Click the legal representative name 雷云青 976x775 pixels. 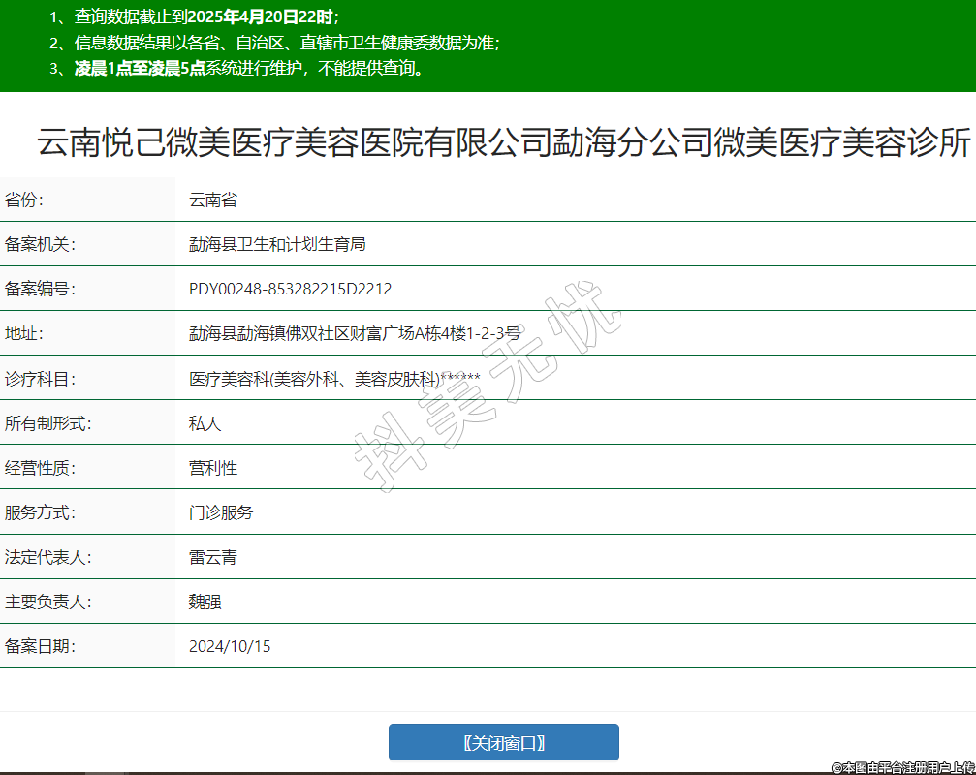click(x=213, y=557)
